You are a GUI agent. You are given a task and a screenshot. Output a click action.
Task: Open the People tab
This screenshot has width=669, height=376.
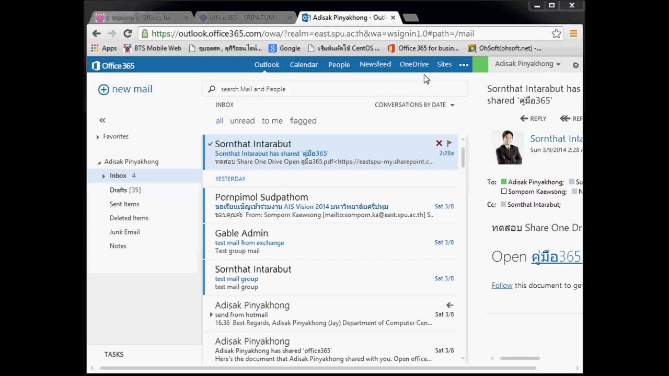[x=339, y=64]
